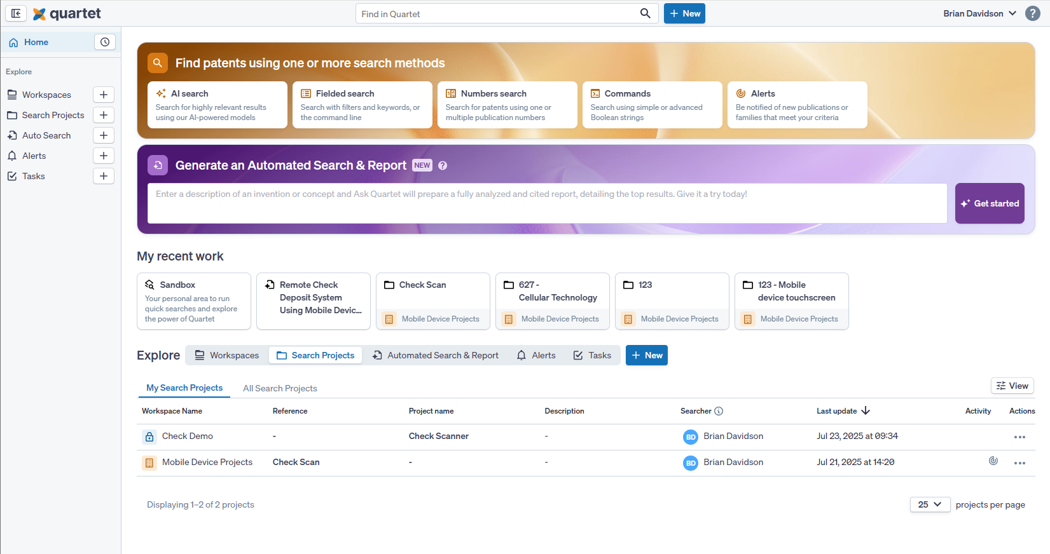Click the orange search icon in the Find patents banner

click(158, 63)
